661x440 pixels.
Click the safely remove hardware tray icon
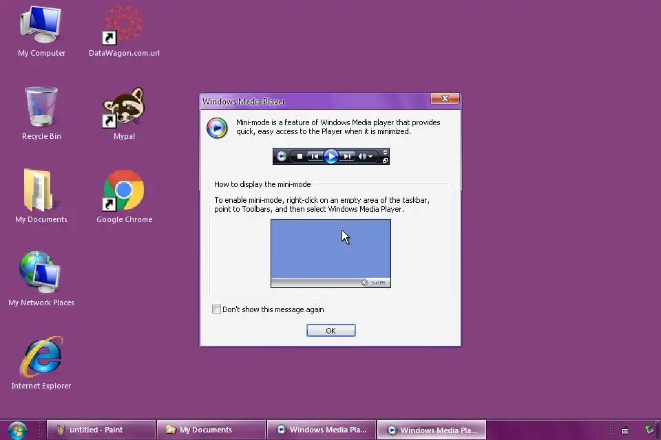(649, 430)
